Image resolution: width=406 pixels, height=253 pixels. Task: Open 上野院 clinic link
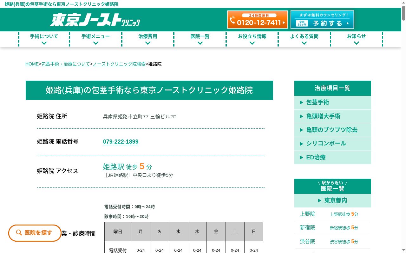click(x=307, y=214)
